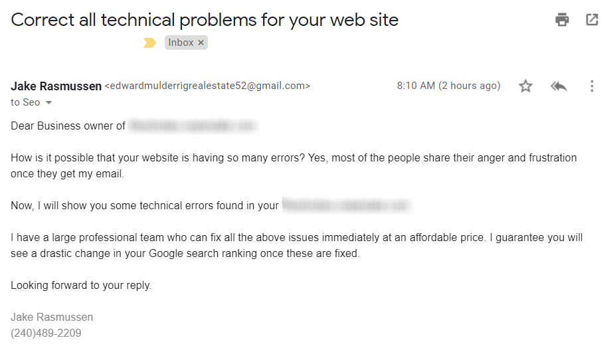Expand recipient details arrow beside "to Seo"
The width and height of the screenshot is (613, 358).
tap(48, 103)
